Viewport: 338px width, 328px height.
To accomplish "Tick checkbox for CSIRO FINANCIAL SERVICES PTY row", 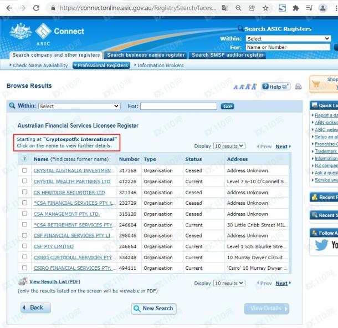I will click(24, 268).
